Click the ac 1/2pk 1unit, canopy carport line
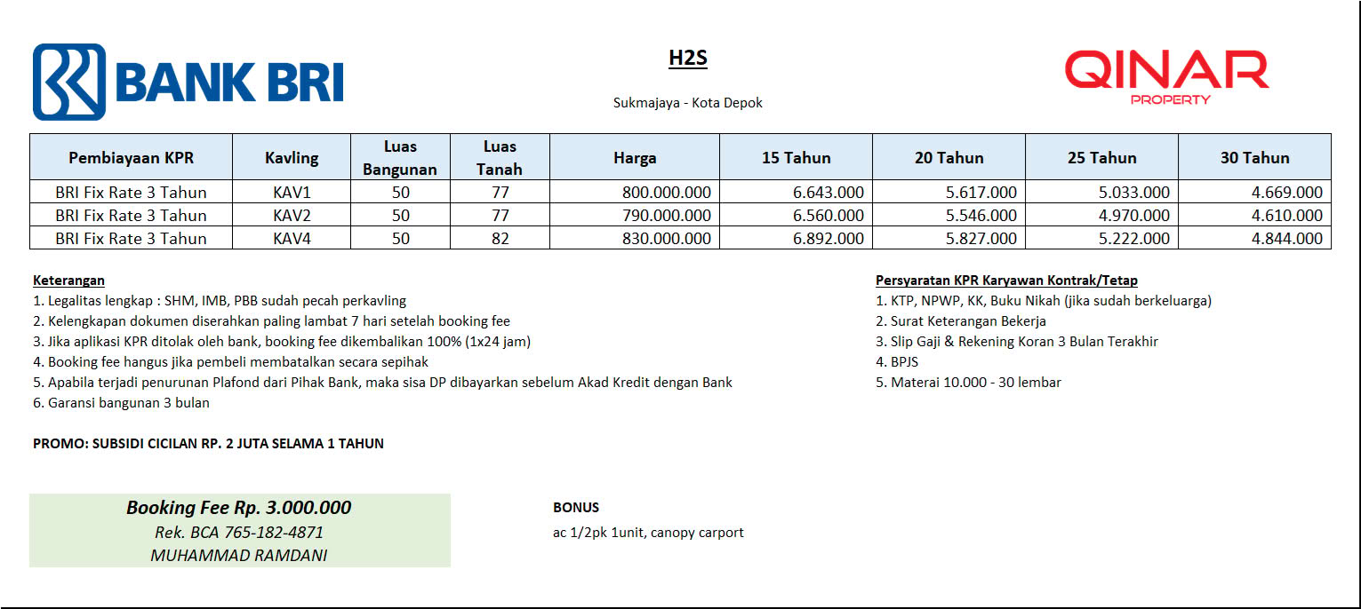 tap(648, 533)
